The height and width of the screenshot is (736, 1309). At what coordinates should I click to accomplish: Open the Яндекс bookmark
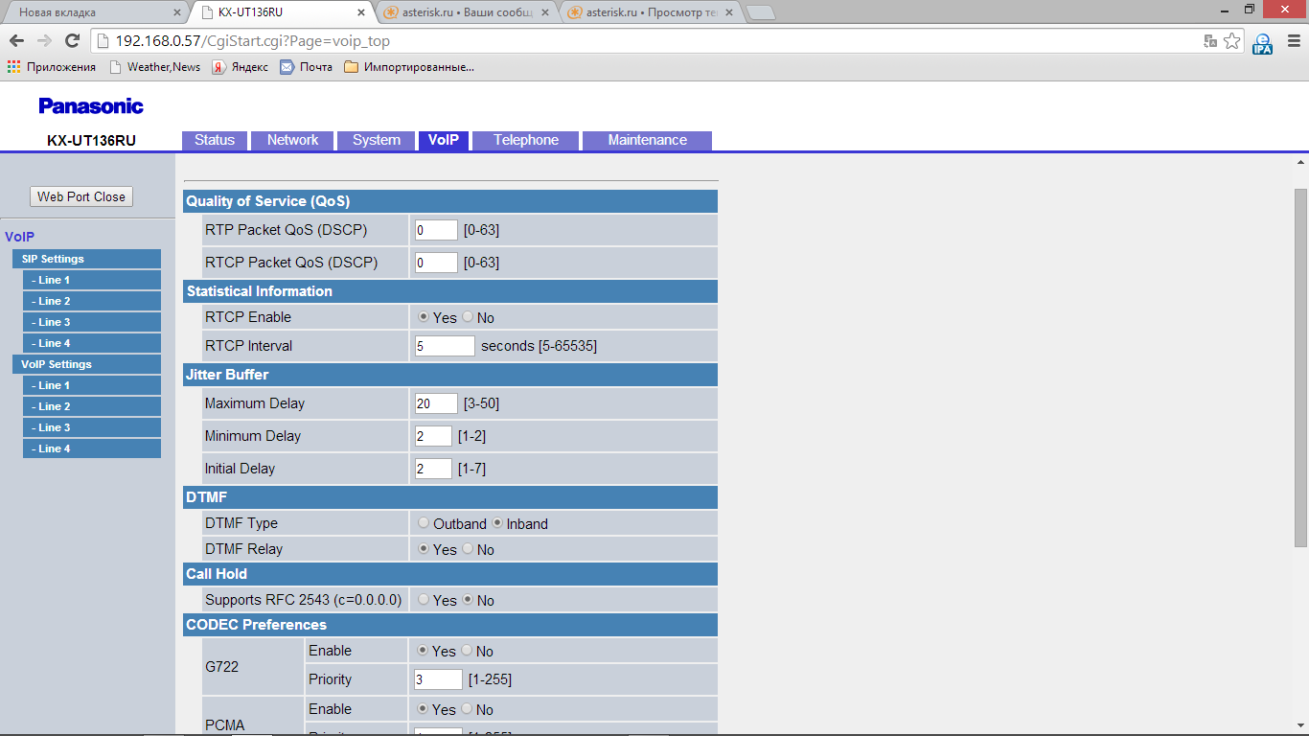pos(241,67)
